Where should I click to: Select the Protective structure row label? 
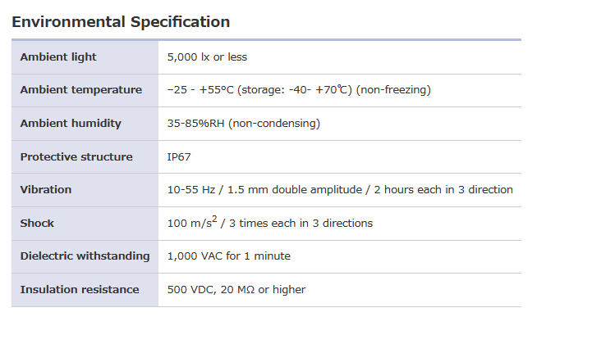click(76, 157)
